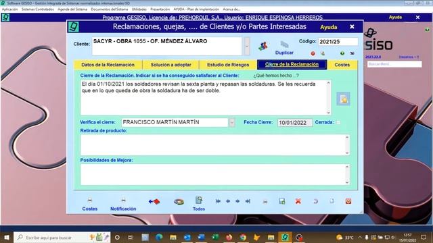Go to the first record

click(x=218, y=201)
